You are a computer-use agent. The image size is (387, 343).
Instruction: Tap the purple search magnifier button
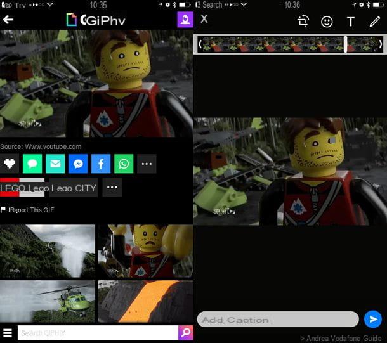186,333
